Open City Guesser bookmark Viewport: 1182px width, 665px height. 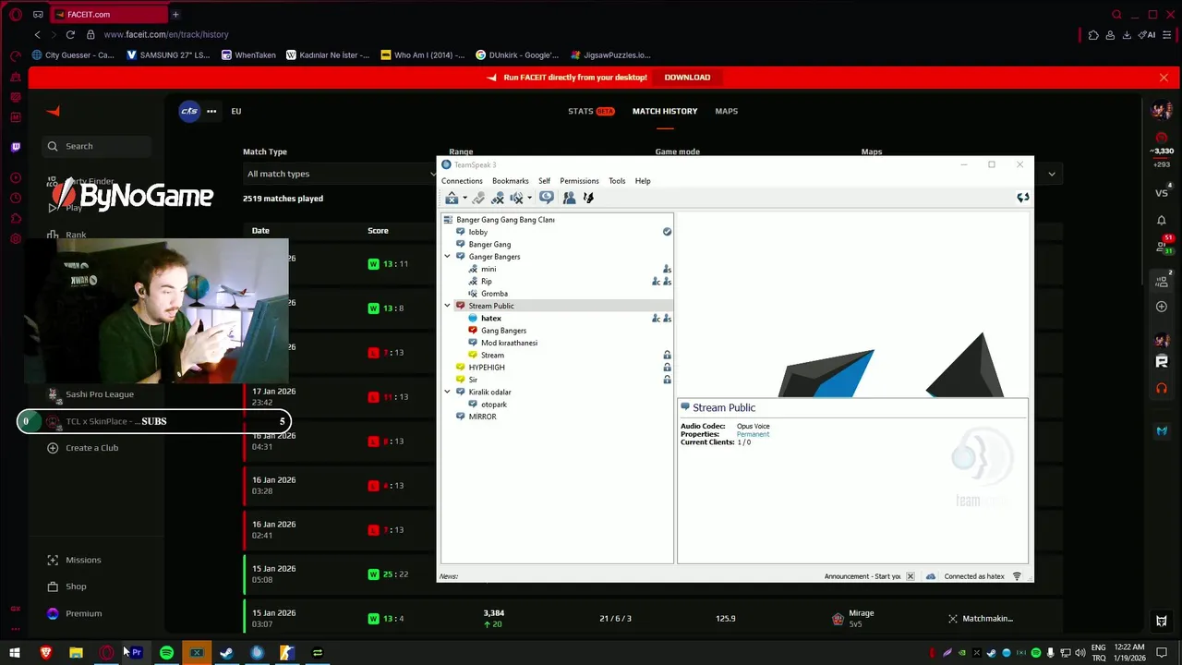73,54
